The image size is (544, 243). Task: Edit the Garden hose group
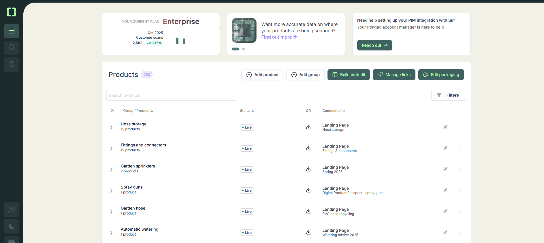point(445,211)
